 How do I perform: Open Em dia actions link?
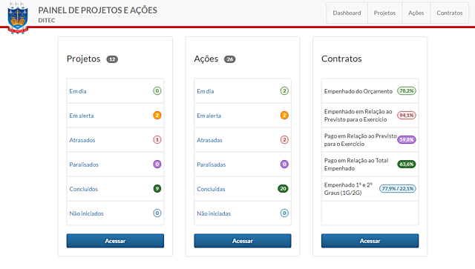tap(206, 91)
